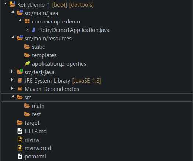This screenshot has height=161, width=193.
Task: Click the main folder icon
Action: 27,106
